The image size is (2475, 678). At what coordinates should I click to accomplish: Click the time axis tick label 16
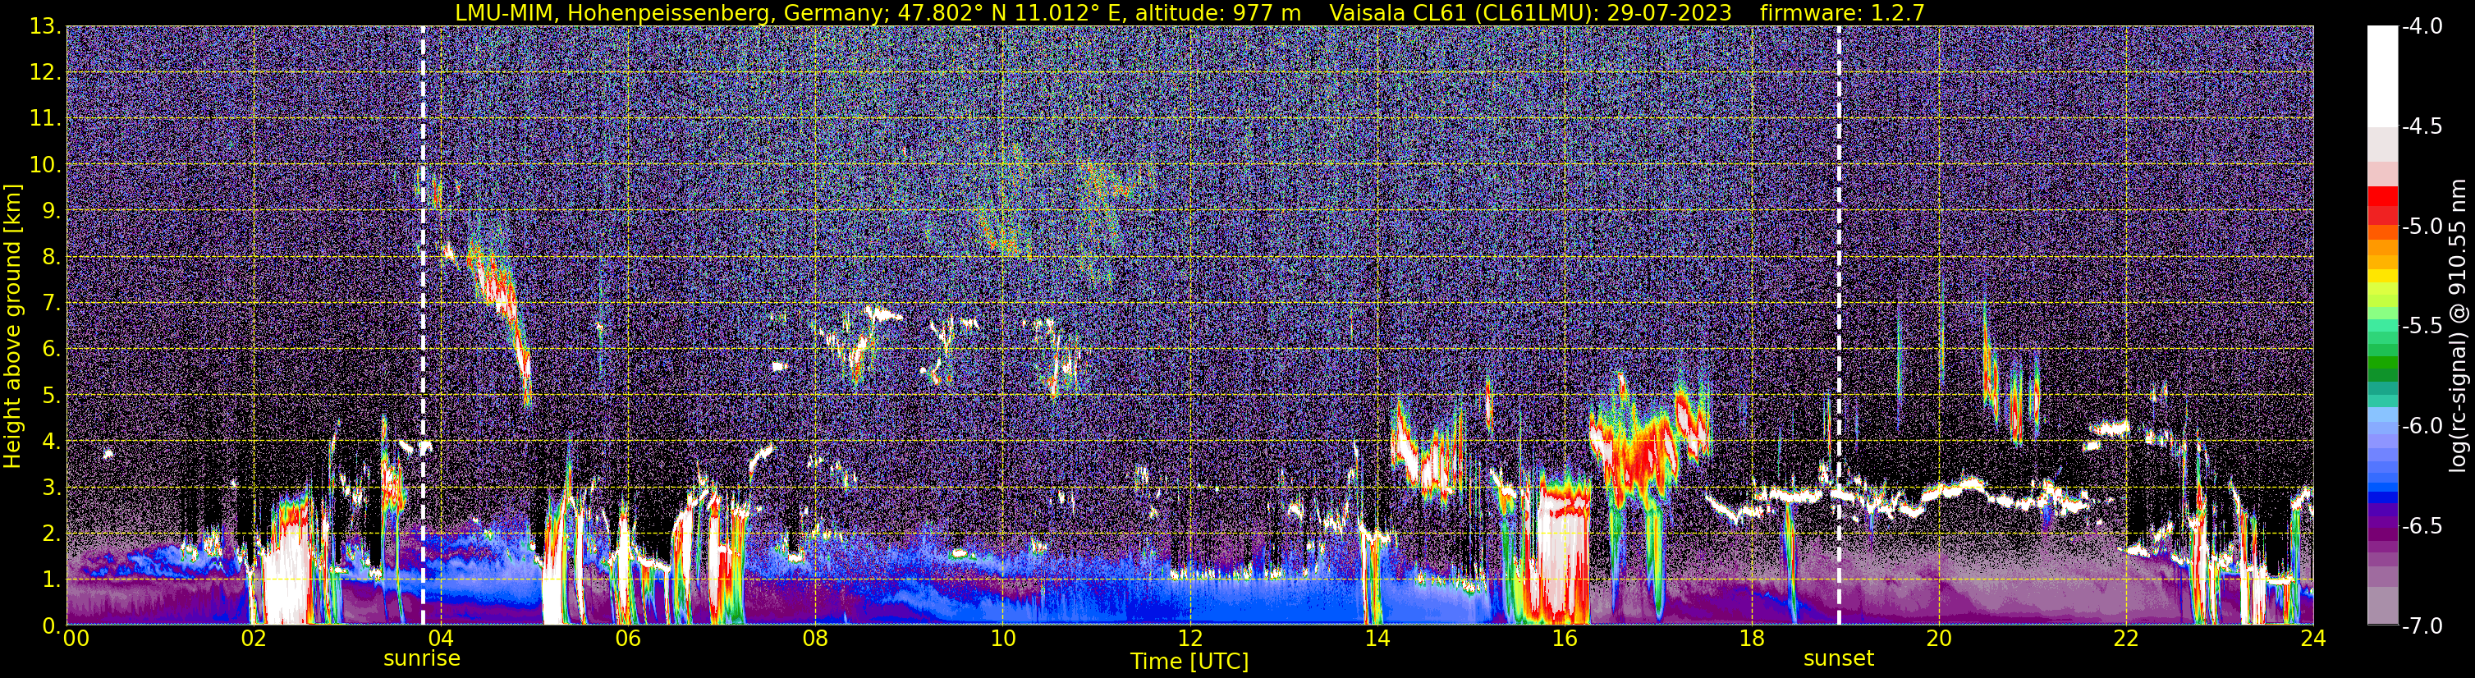tap(1564, 639)
